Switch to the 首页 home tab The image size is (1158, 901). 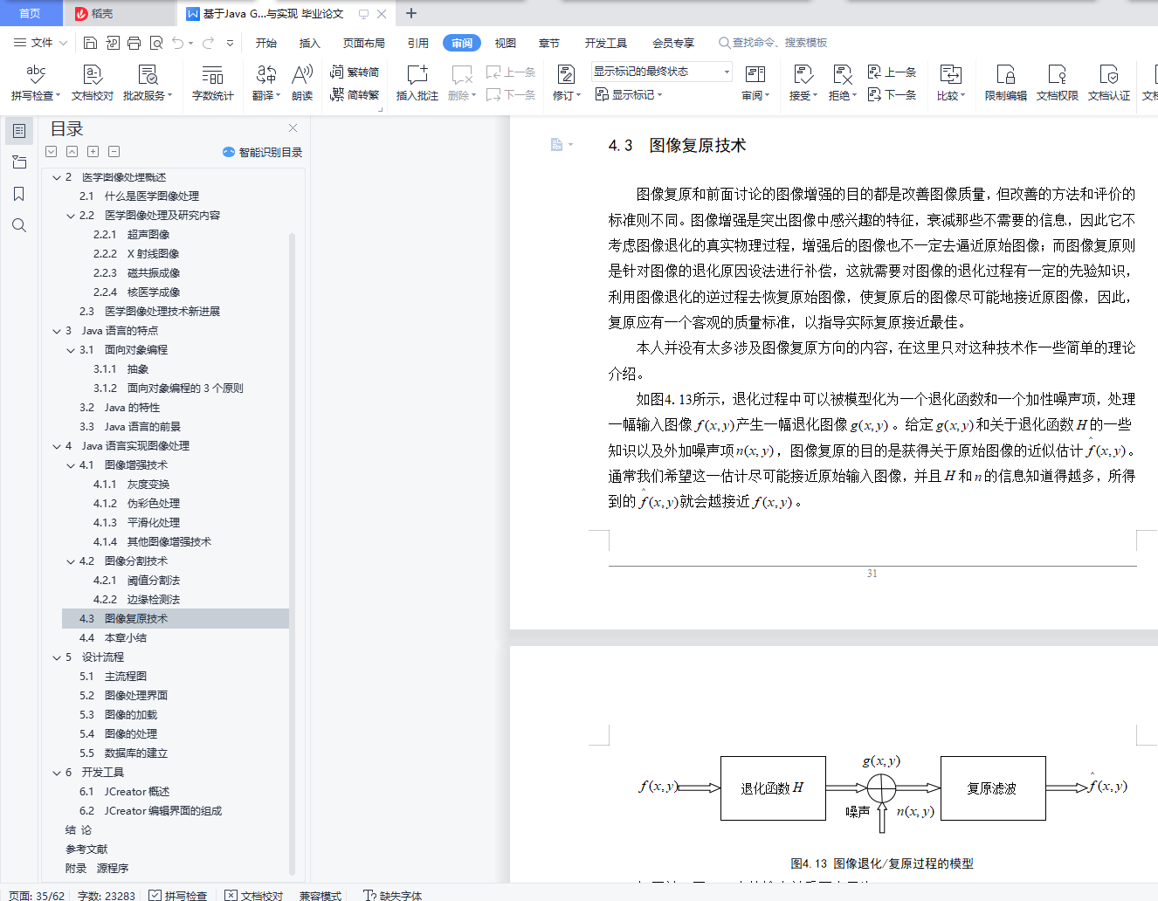pos(31,13)
